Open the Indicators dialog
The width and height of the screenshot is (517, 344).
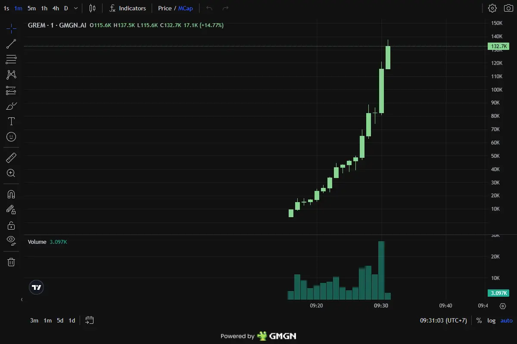tap(128, 8)
